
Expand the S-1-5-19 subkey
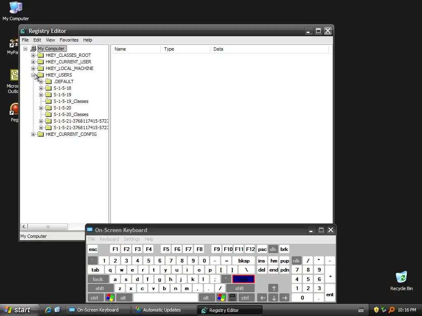coord(41,95)
